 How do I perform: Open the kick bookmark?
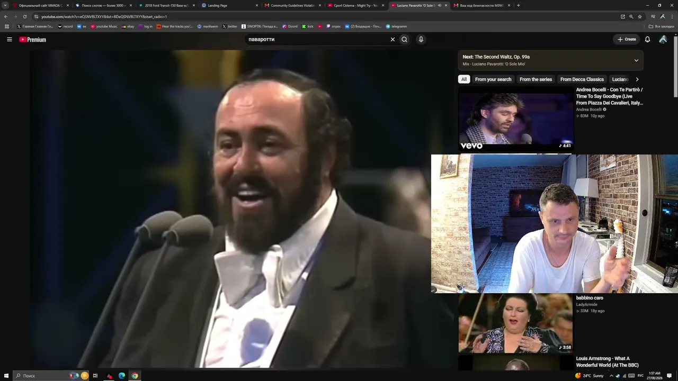[308, 26]
